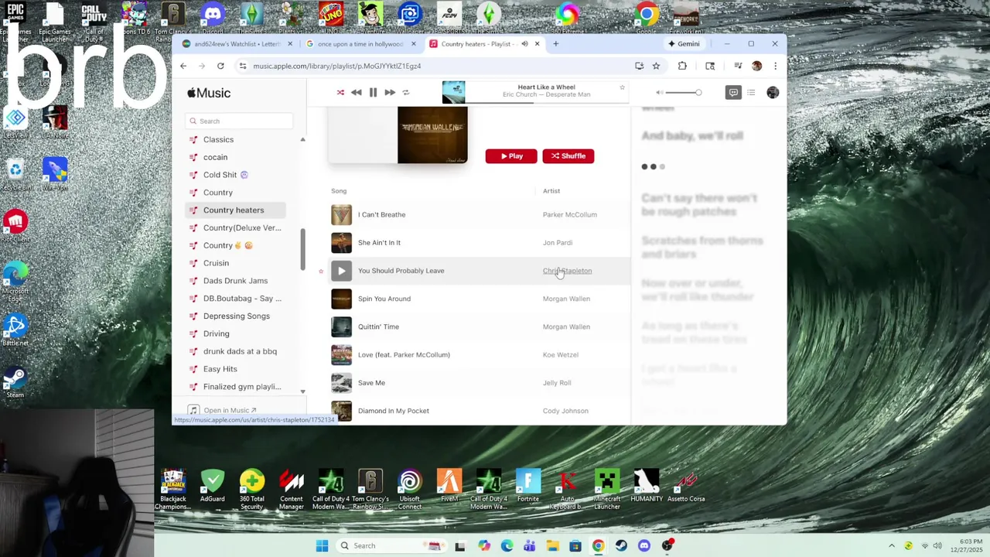
Task: Click the music.apple.com address bar
Action: pyautogui.click(x=433, y=66)
